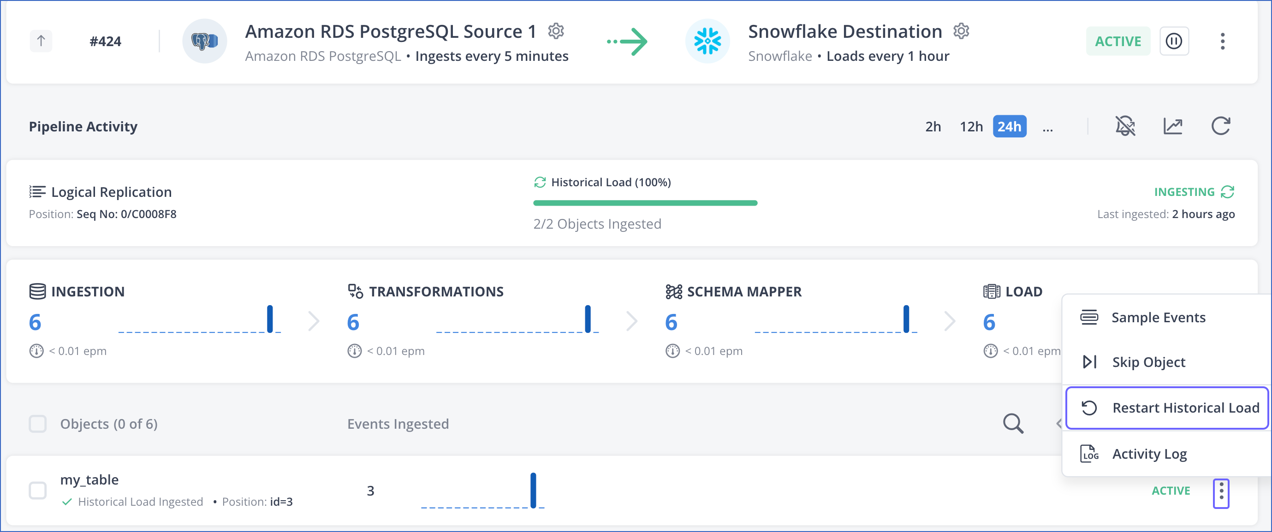Refresh the pipeline activity
1272x532 pixels.
tap(1221, 126)
